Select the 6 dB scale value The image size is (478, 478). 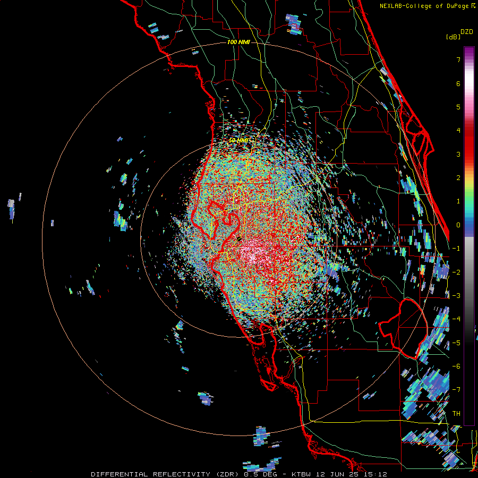(x=458, y=83)
